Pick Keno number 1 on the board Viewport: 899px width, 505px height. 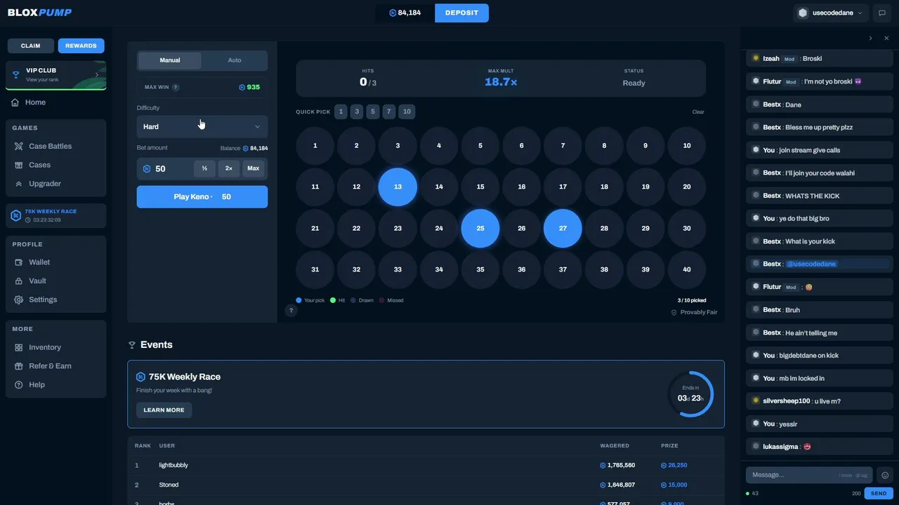pos(315,146)
